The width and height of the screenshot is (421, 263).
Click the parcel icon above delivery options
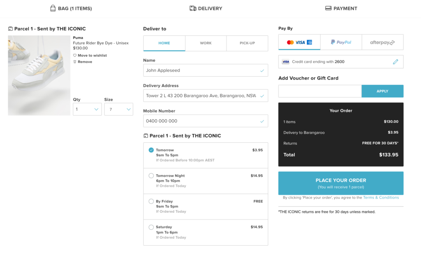click(x=146, y=135)
